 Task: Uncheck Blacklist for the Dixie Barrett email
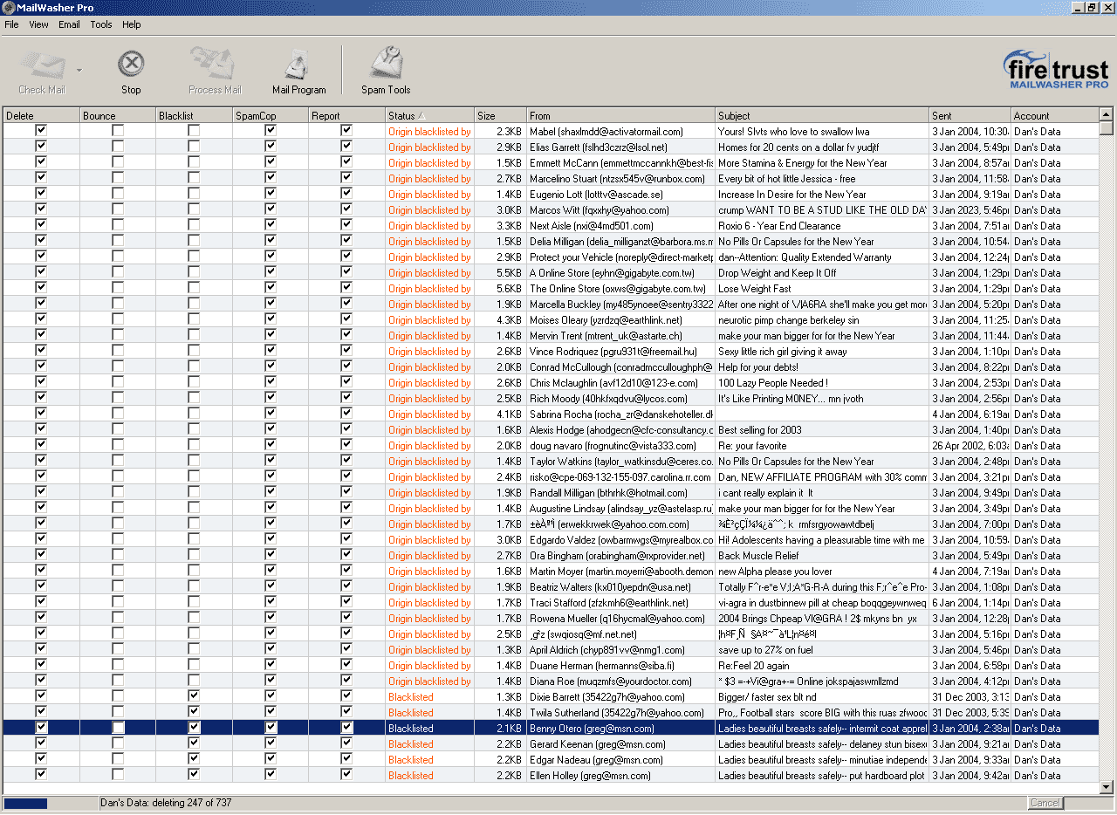point(194,696)
